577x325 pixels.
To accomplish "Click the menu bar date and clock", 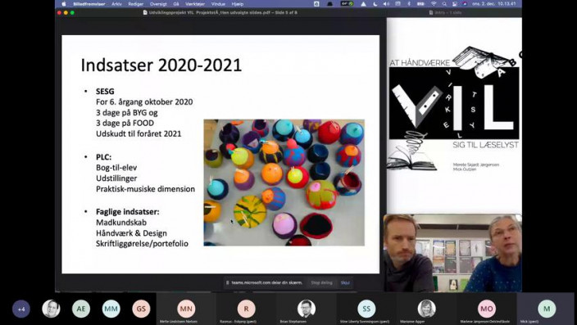I will pyautogui.click(x=494, y=3).
